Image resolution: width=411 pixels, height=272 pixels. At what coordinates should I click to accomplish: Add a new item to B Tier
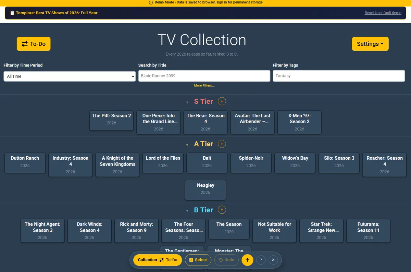click(x=222, y=210)
